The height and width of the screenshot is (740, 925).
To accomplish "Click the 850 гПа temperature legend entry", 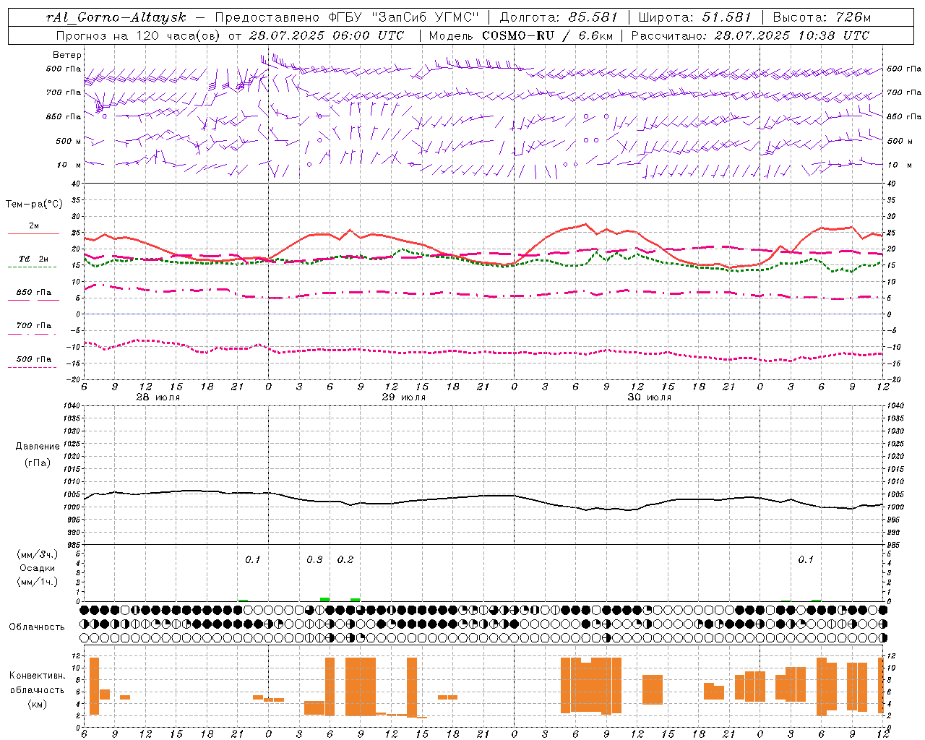I will (x=33, y=293).
